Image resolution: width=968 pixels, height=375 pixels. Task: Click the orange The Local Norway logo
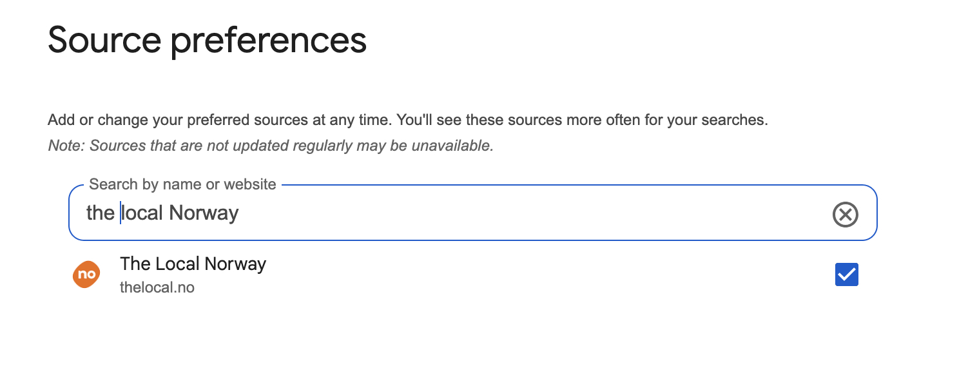coord(86,274)
